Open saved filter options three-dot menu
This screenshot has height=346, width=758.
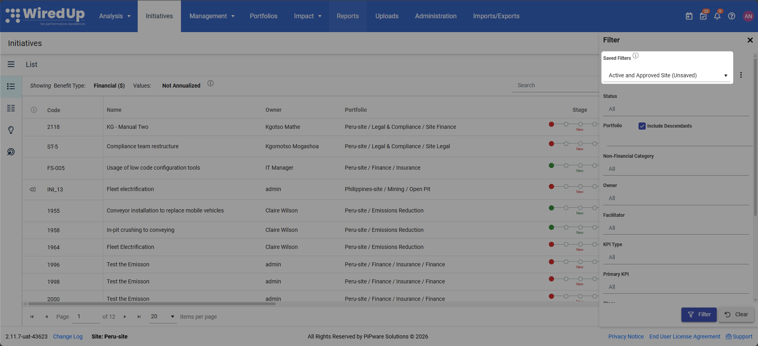(x=741, y=75)
